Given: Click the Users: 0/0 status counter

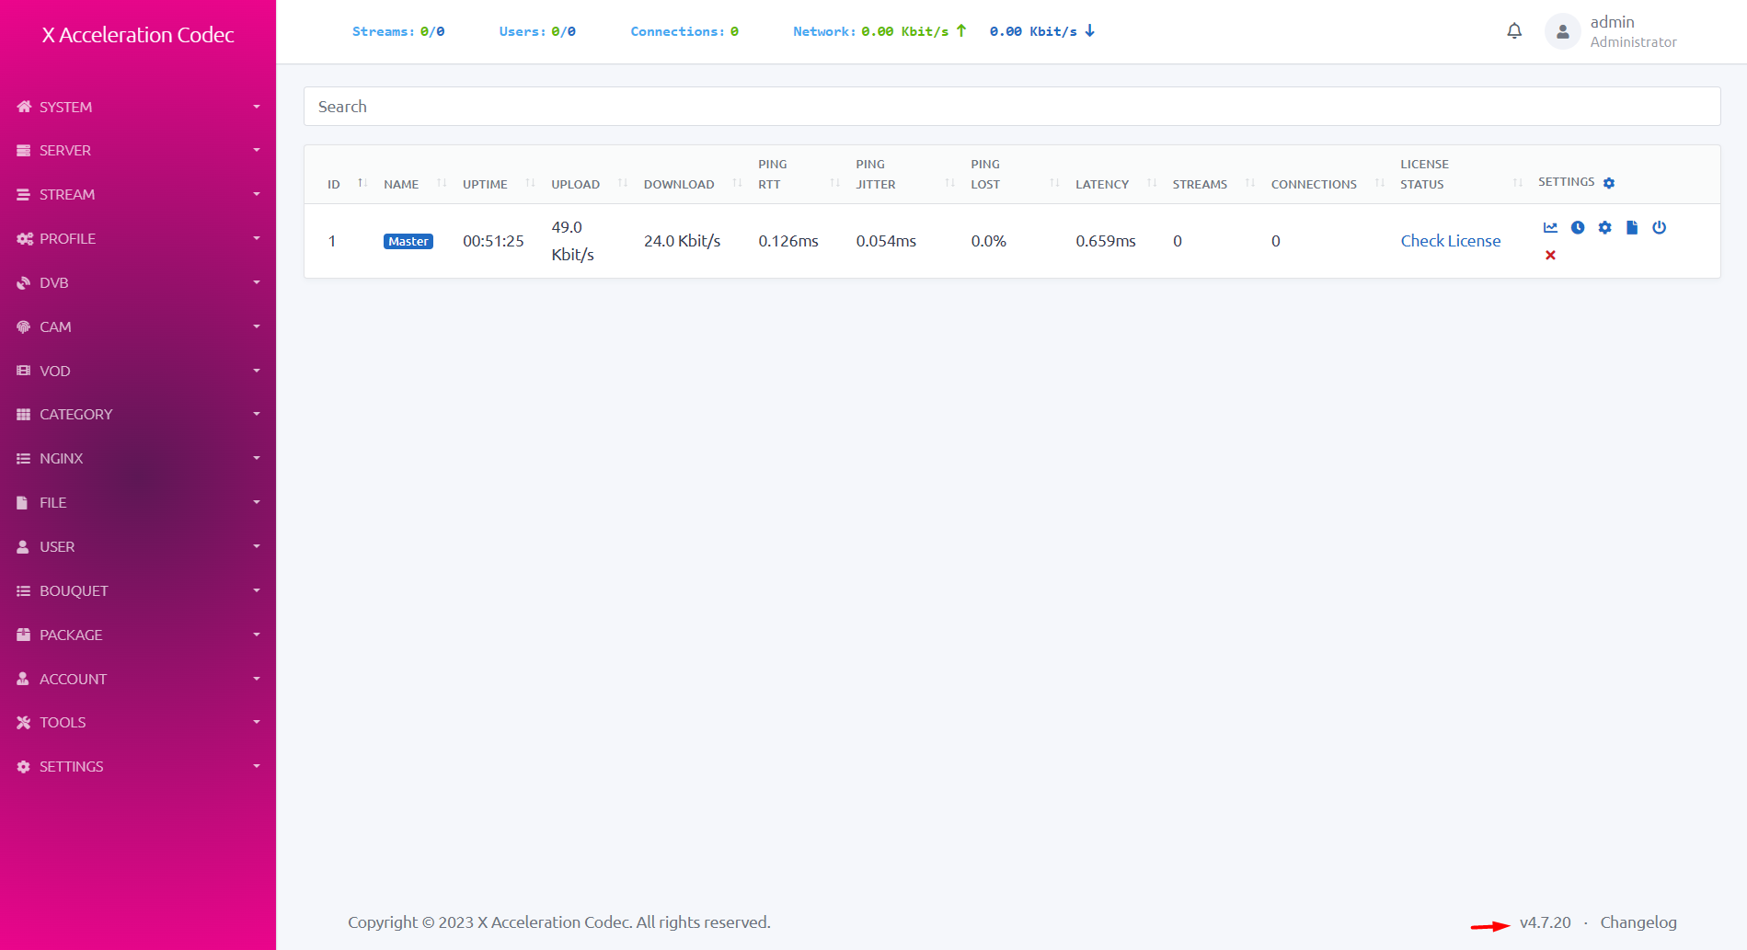Looking at the screenshot, I should (x=537, y=31).
